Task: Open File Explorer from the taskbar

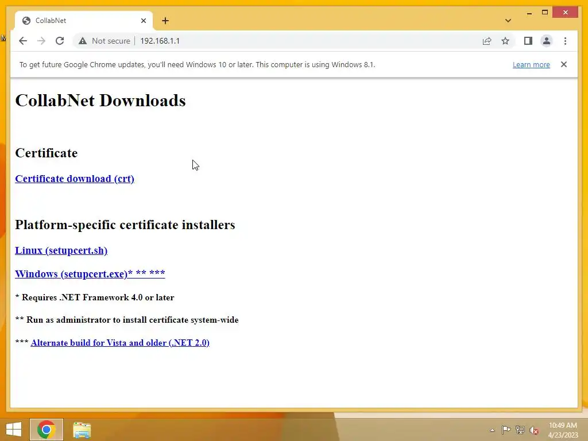Action: (x=82, y=430)
